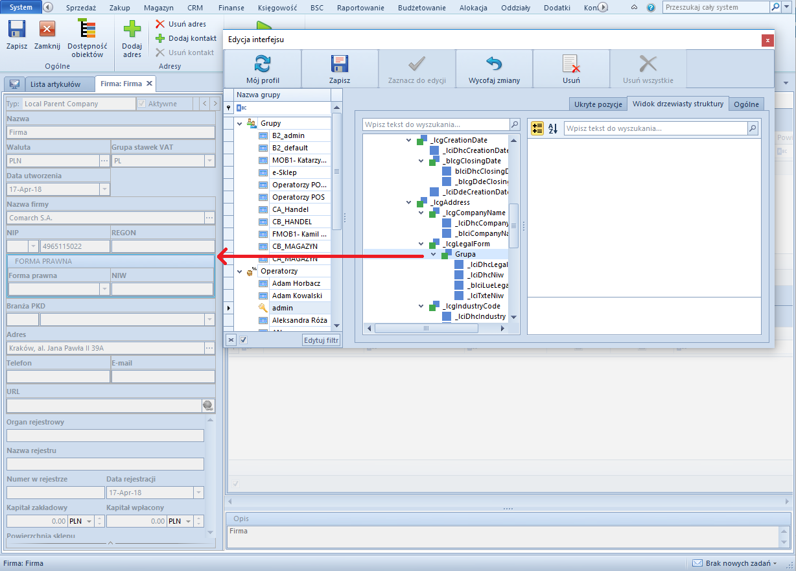The height and width of the screenshot is (571, 796).
Task: Go to the previous record arrow next to Aktywne
Action: pyautogui.click(x=204, y=104)
